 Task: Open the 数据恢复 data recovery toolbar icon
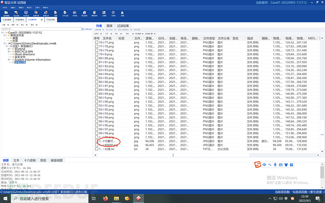click(x=36, y=14)
